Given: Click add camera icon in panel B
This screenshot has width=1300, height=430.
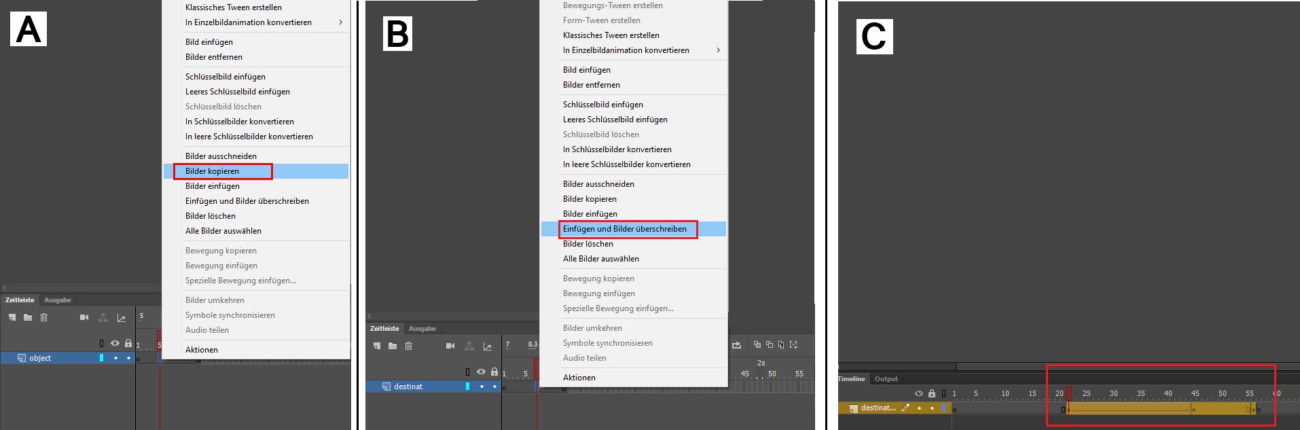Looking at the screenshot, I should point(450,346).
